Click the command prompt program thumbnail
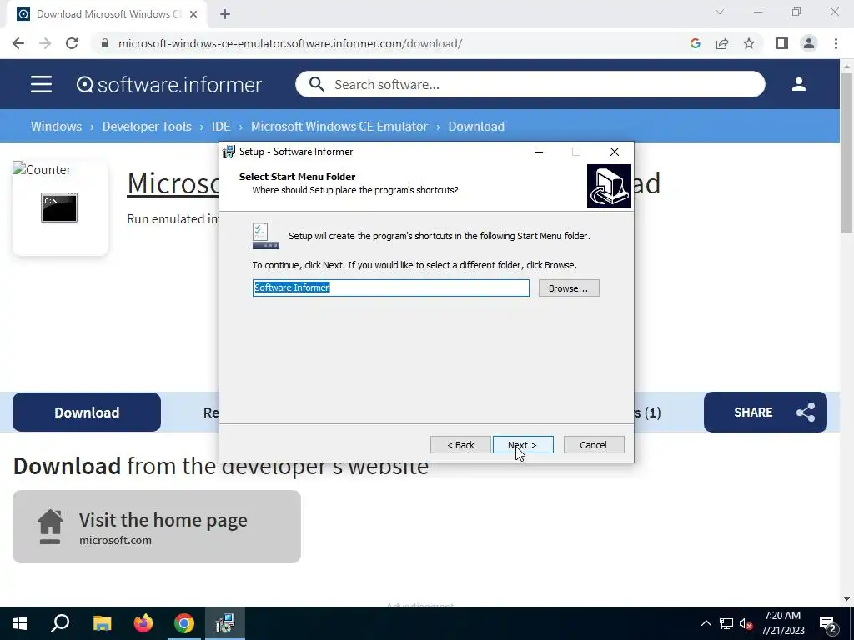Image resolution: width=854 pixels, height=640 pixels. pos(59,207)
